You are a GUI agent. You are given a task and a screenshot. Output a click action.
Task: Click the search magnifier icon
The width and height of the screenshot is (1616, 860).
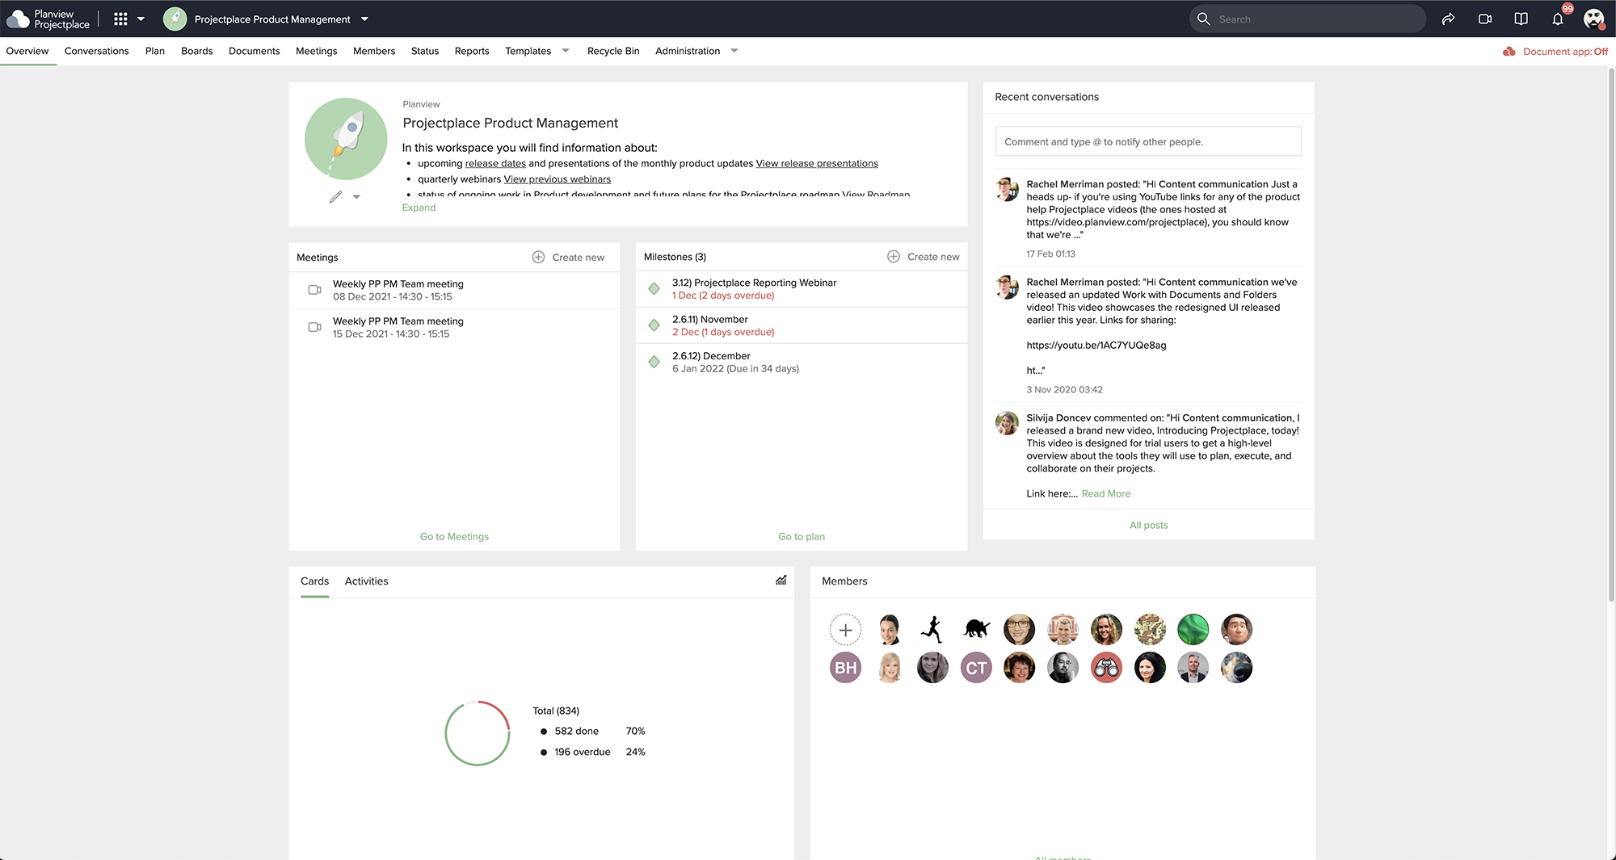tap(1204, 19)
